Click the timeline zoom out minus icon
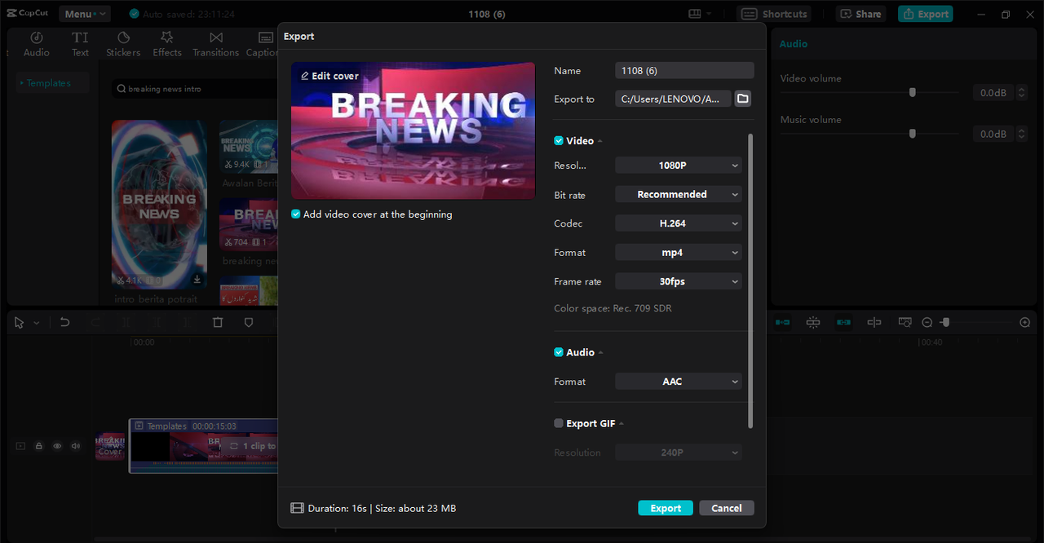This screenshot has width=1044, height=543. pyautogui.click(x=927, y=323)
